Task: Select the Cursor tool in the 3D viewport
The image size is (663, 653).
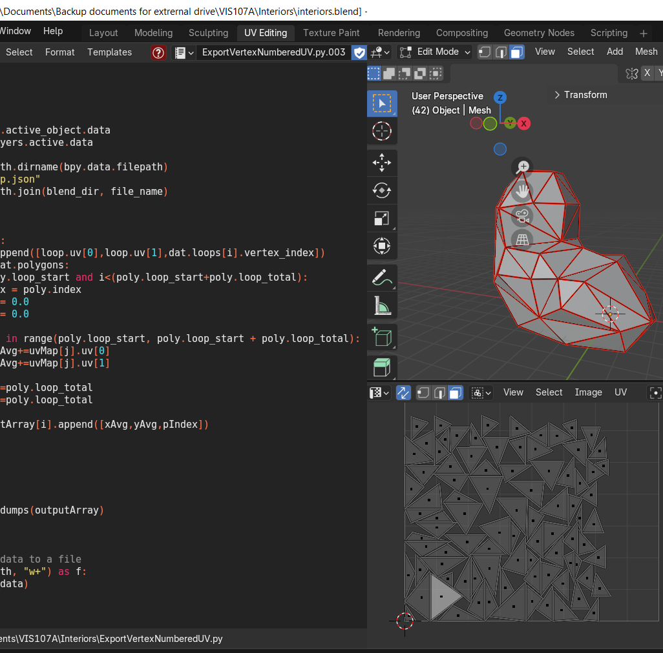Action: click(x=382, y=131)
